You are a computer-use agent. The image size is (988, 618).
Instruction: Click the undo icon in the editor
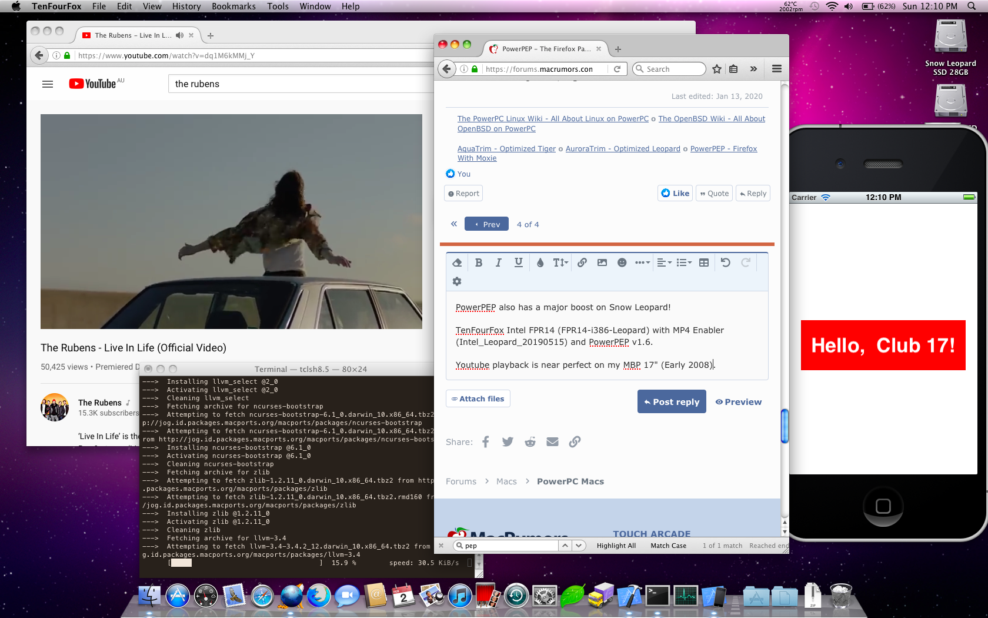click(726, 263)
